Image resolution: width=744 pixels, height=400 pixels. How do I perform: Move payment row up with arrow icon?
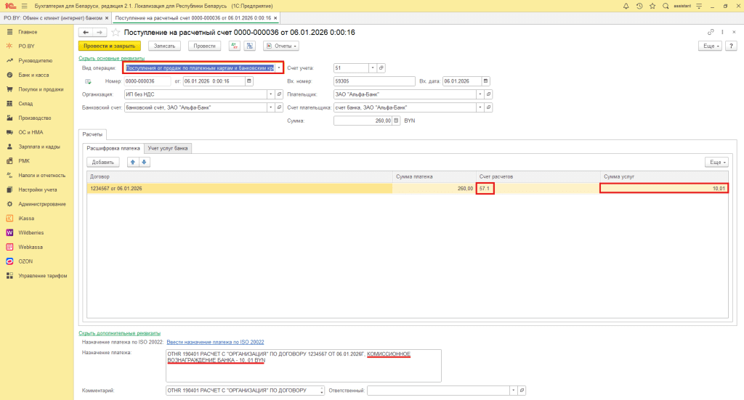point(132,162)
